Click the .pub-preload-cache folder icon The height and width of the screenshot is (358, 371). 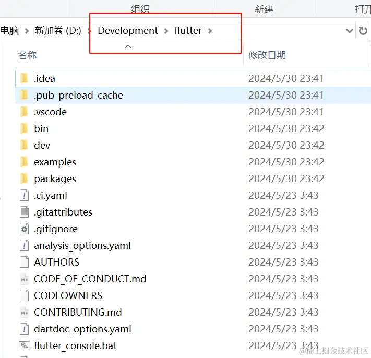[24, 95]
